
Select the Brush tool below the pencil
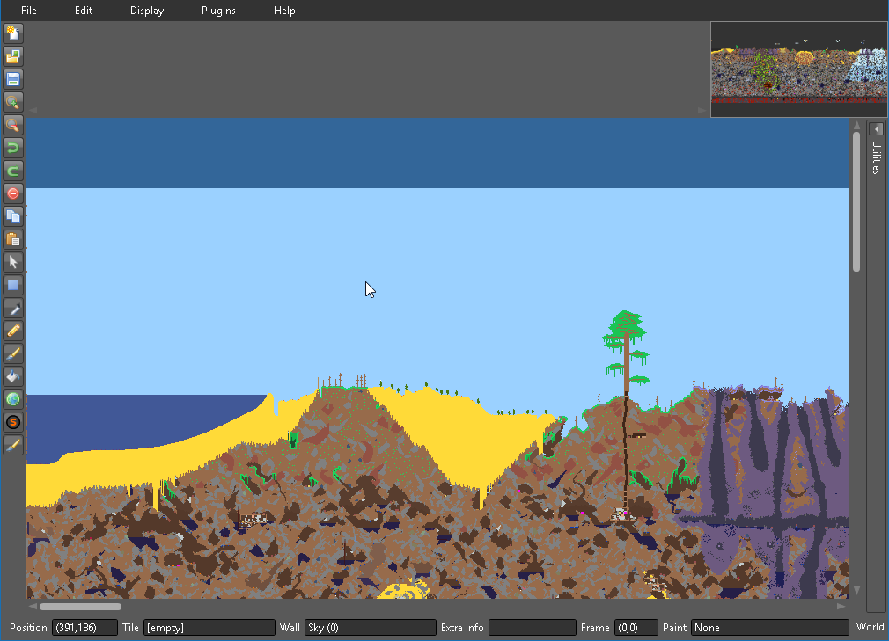click(13, 353)
